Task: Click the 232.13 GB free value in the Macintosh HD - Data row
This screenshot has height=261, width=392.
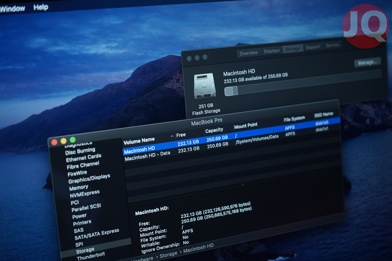Action: click(x=188, y=150)
